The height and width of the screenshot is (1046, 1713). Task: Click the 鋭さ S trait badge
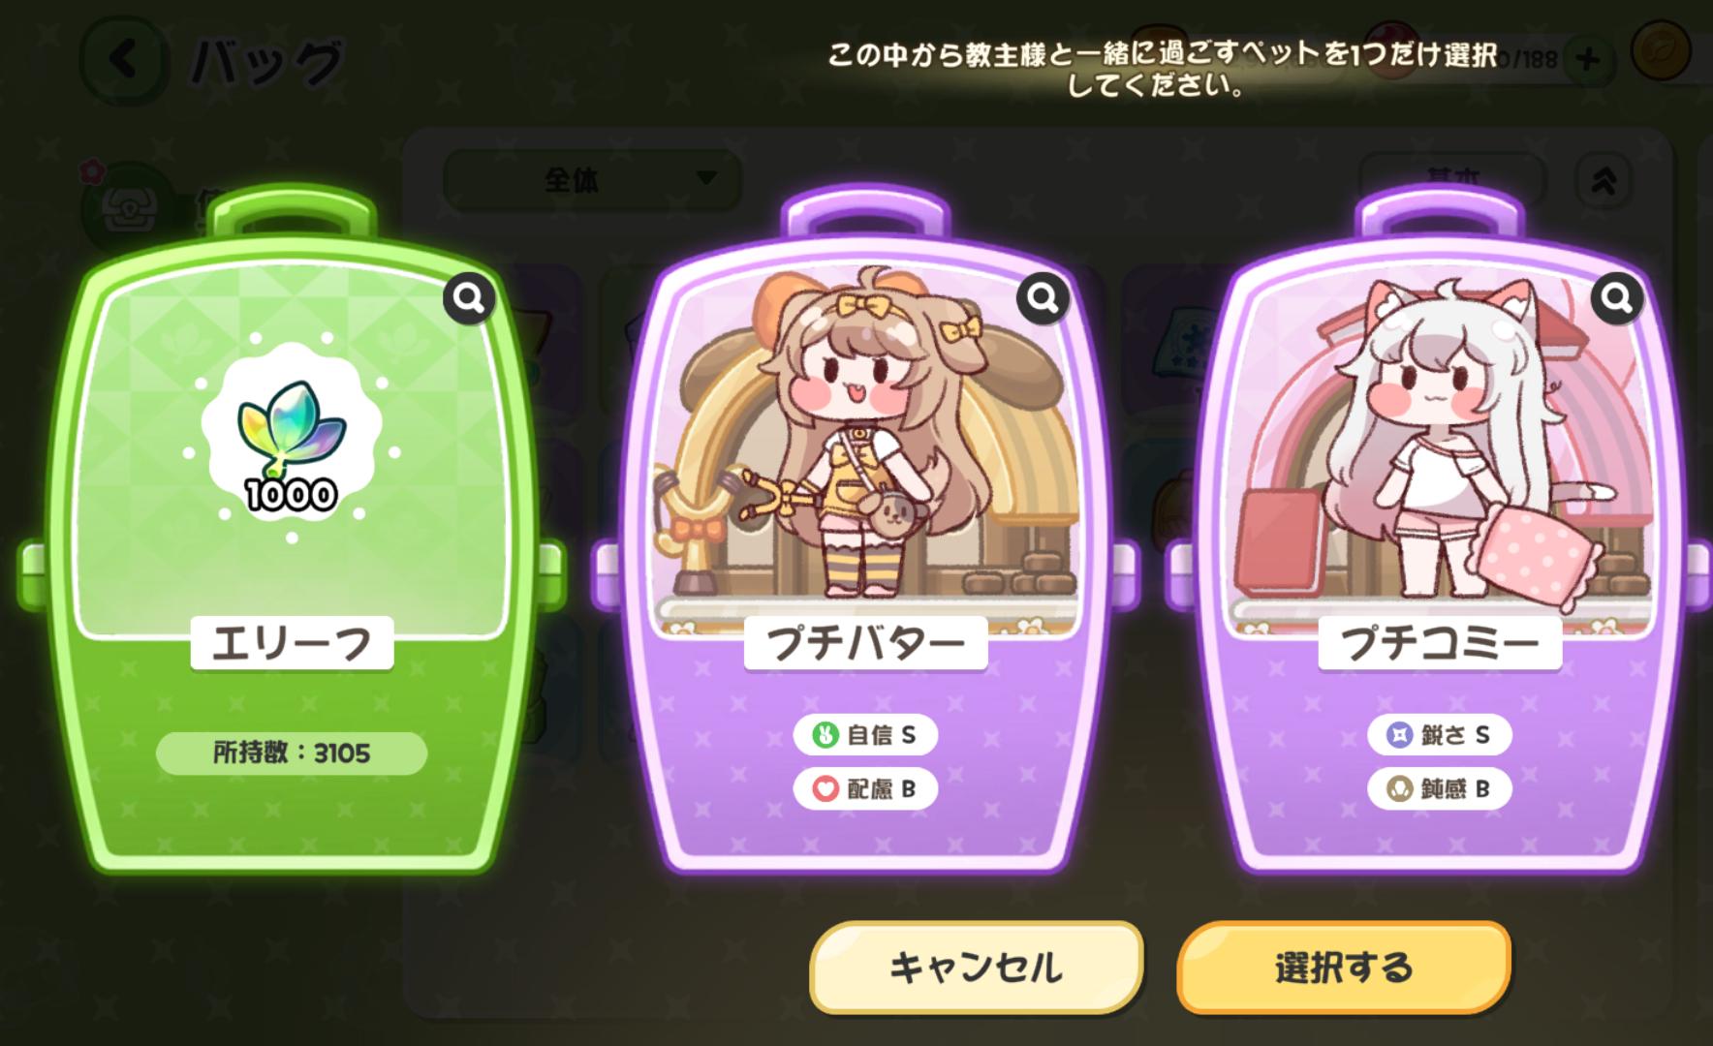point(1439,735)
